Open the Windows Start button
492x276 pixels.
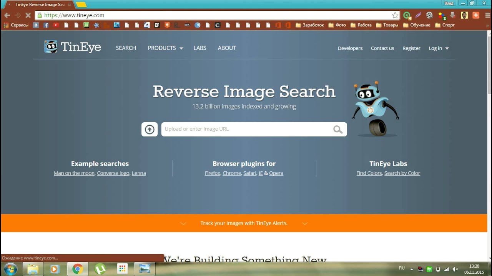tap(10, 269)
